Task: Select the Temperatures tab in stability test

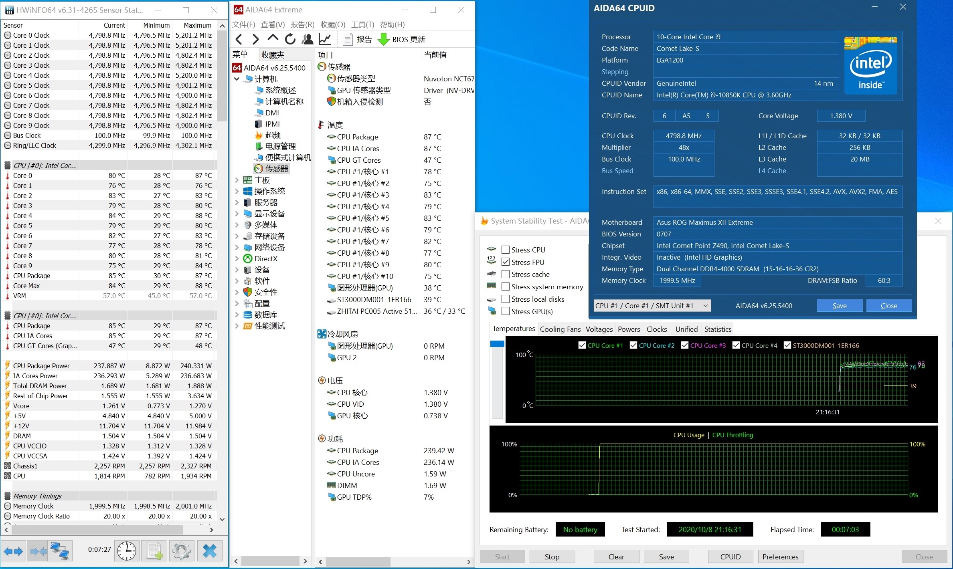Action: pos(513,329)
